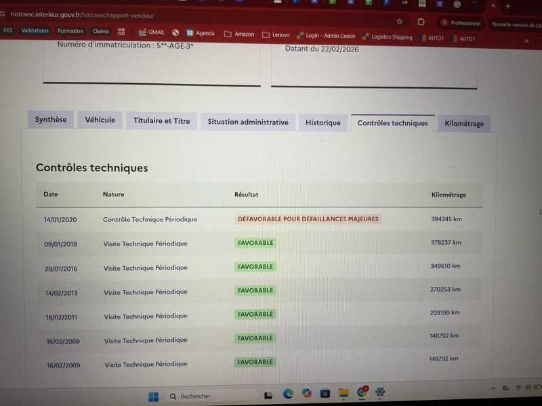The height and width of the screenshot is (406, 542).
Task: Open the Task View taskbar icon
Action: [x=268, y=396]
